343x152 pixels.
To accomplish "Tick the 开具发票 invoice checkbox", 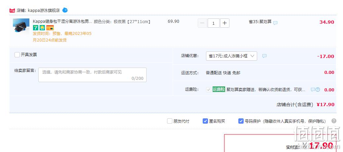I will click(x=17, y=55).
